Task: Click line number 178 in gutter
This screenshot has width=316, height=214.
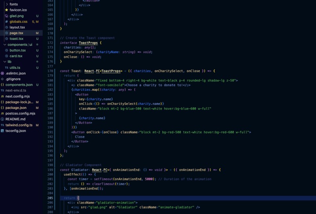Action: click(50, 71)
